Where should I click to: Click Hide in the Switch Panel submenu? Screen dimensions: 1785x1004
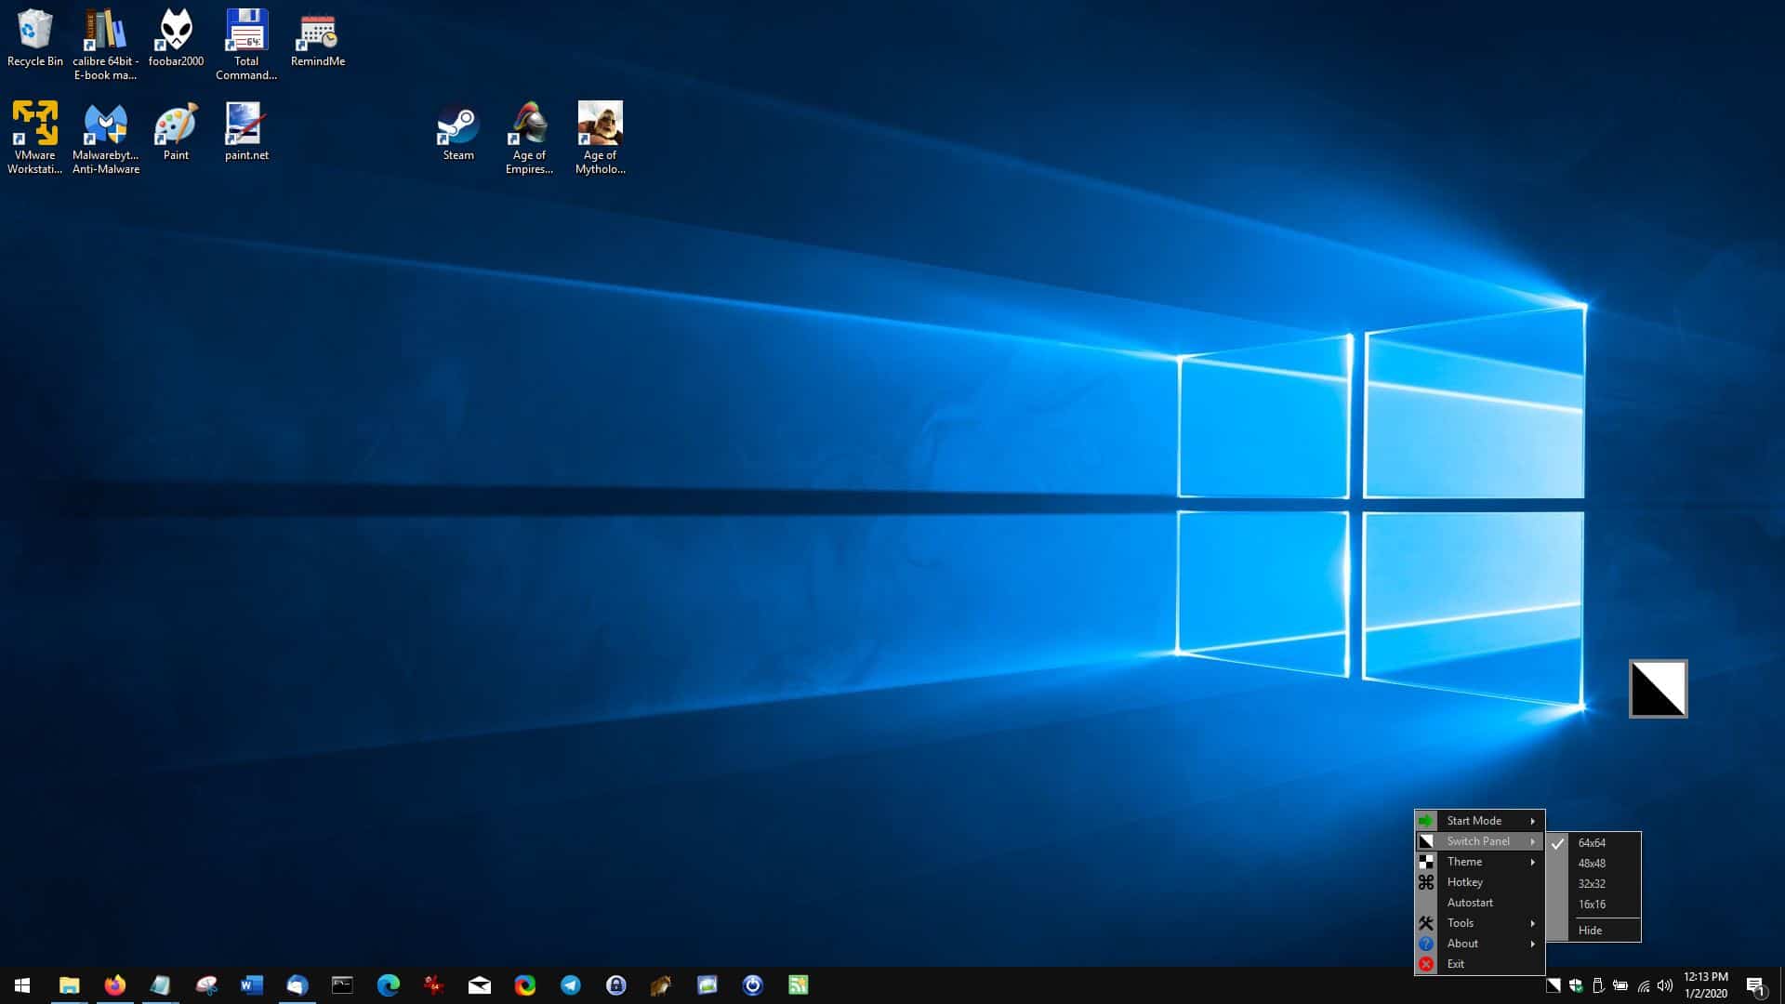pyautogui.click(x=1590, y=931)
